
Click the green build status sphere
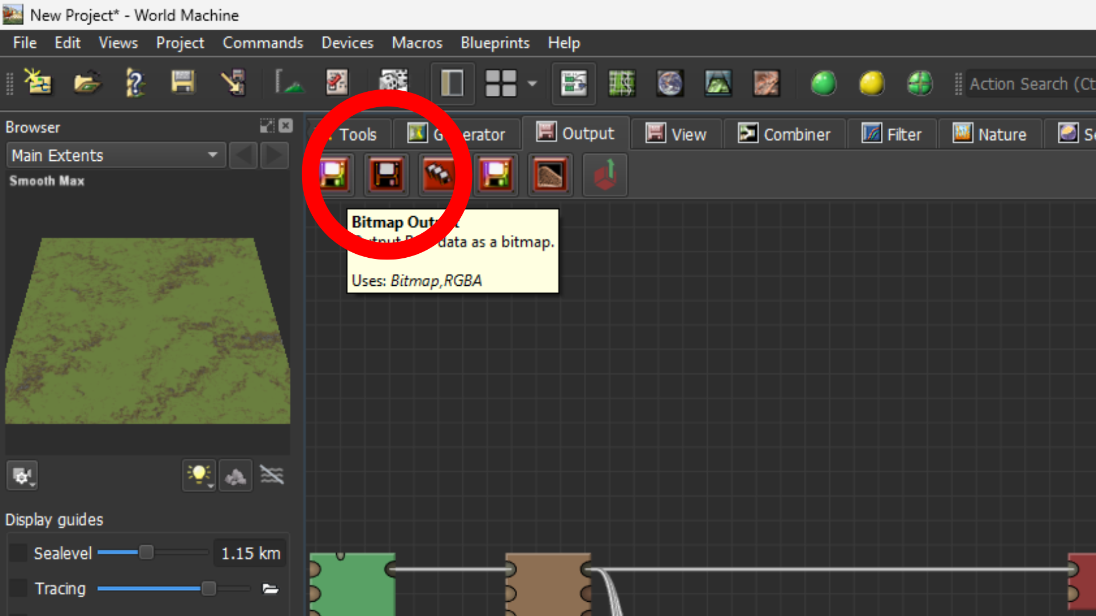click(x=824, y=83)
